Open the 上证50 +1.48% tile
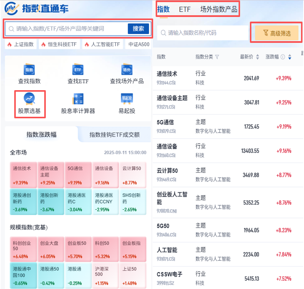 (x=133, y=276)
